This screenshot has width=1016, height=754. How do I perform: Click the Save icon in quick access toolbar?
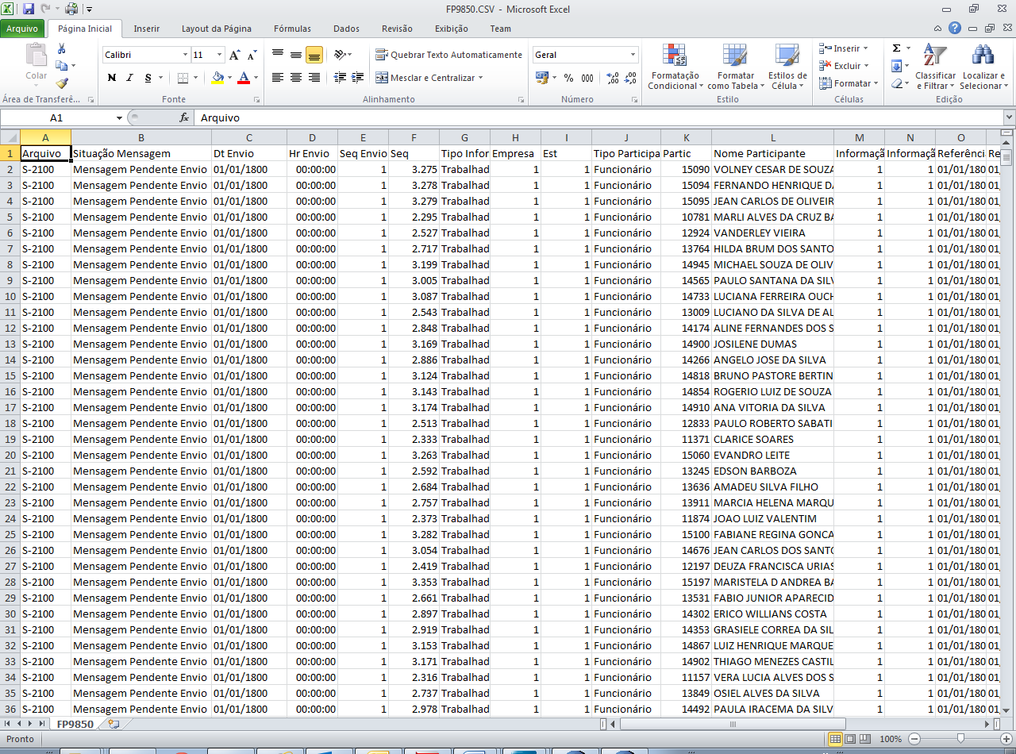[x=29, y=10]
